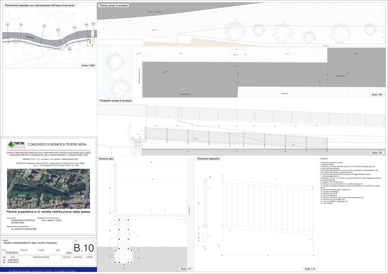The height and width of the screenshot is (274, 388).
Task: Select the parcel marker numbered 227
Action: [75, 28]
